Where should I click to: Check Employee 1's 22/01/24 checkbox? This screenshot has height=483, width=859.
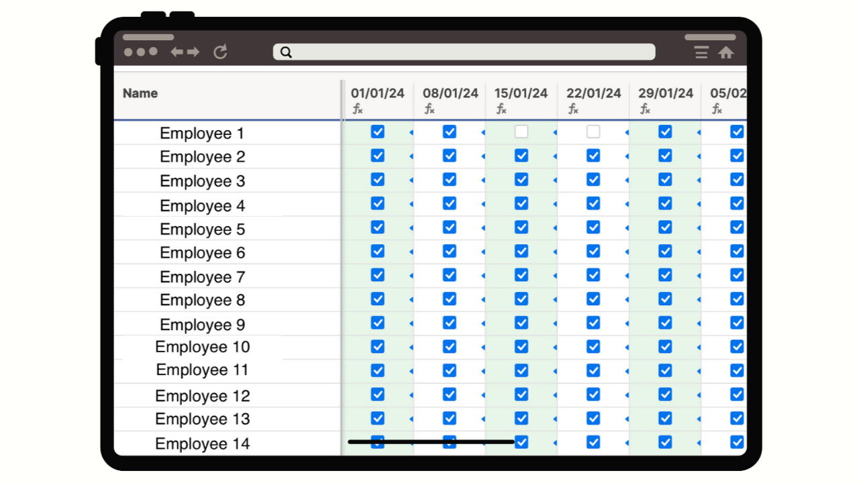593,132
